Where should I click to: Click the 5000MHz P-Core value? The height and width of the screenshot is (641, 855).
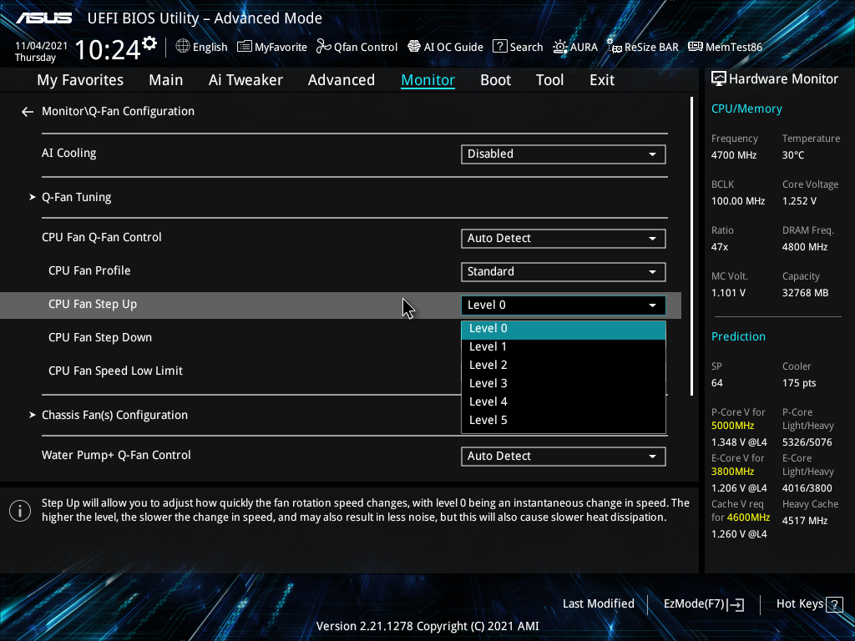click(x=733, y=426)
